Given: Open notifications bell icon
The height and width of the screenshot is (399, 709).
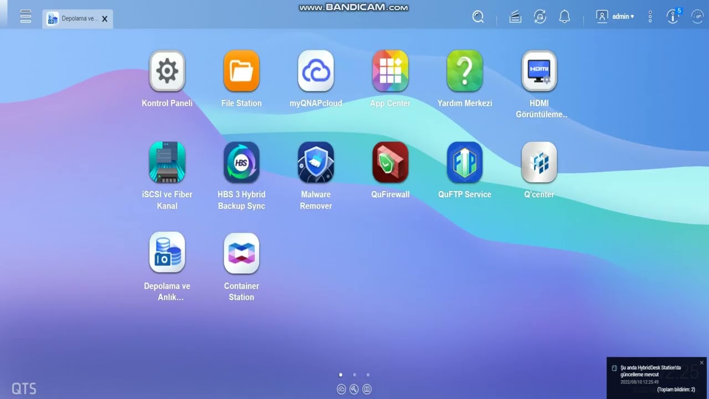Looking at the screenshot, I should click(x=564, y=17).
